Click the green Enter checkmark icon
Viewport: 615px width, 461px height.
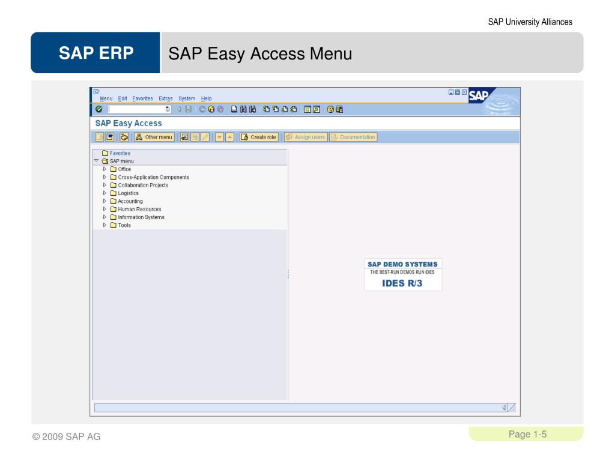pos(99,109)
